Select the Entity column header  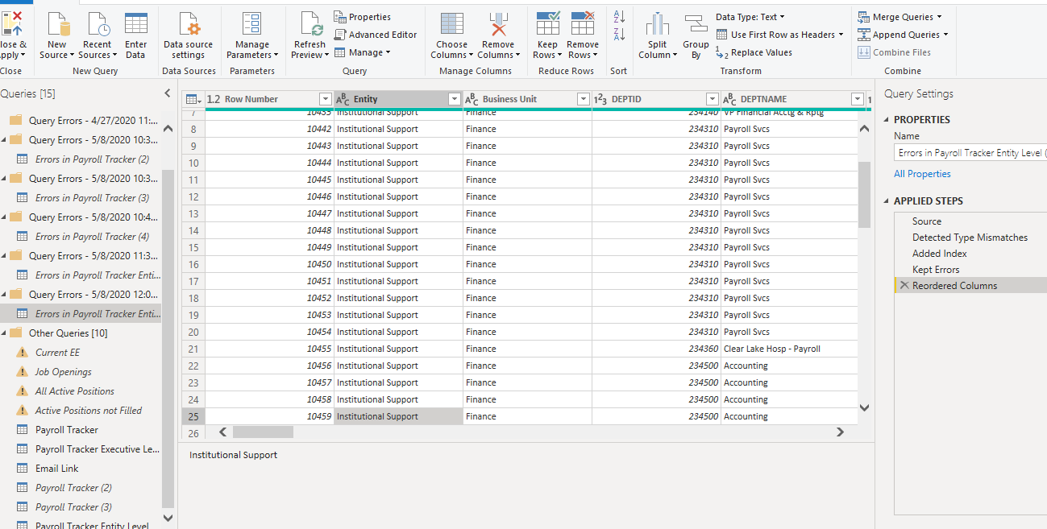click(x=398, y=99)
